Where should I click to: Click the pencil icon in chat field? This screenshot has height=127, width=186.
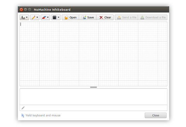(x=23, y=108)
